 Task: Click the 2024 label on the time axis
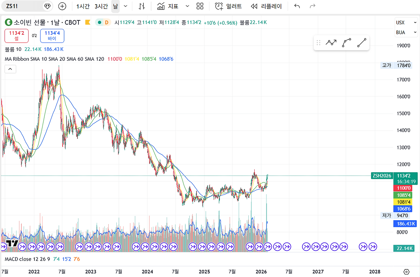click(x=147, y=272)
